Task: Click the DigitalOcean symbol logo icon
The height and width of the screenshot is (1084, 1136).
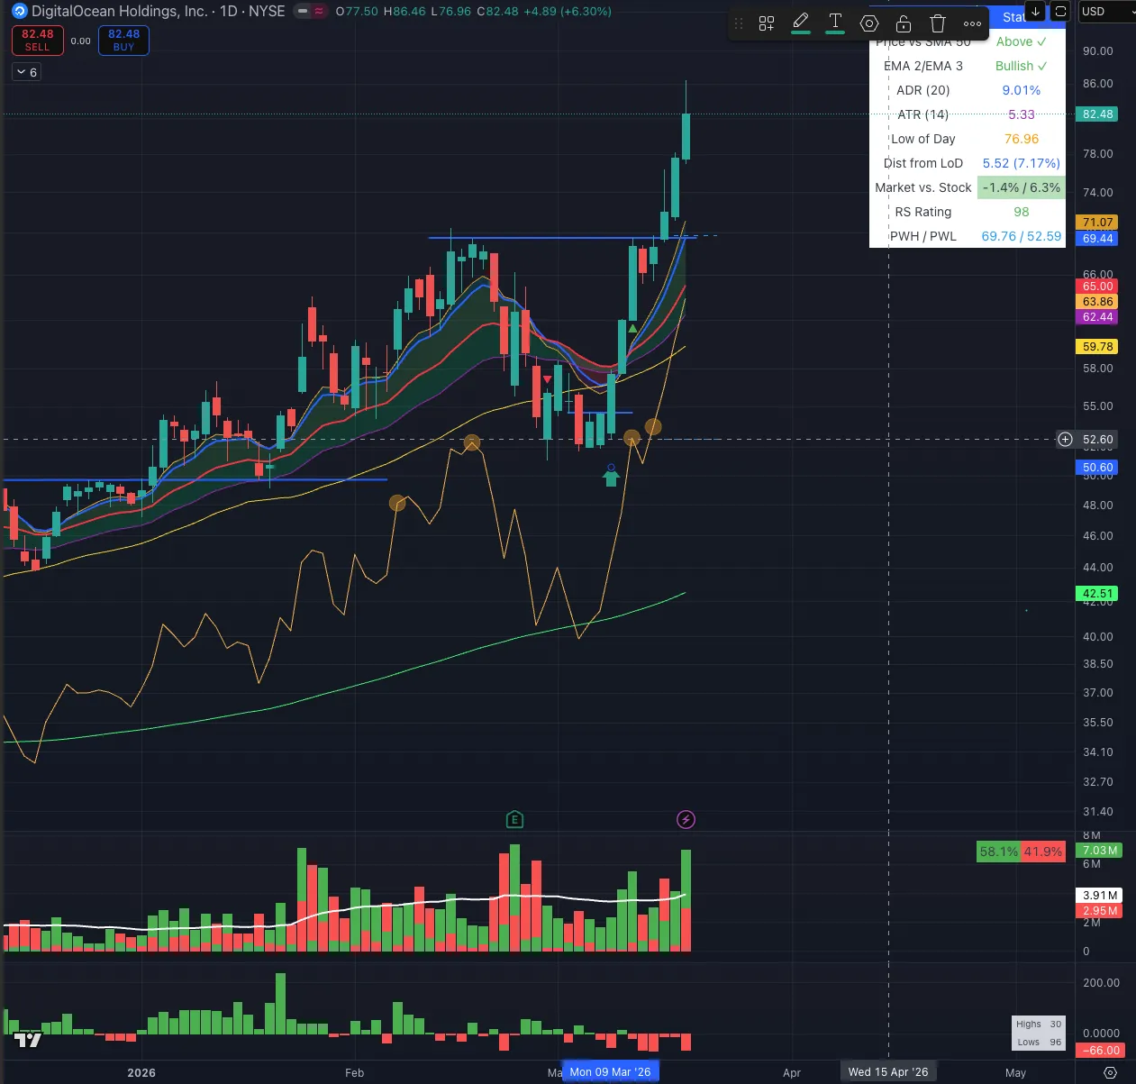Action: [x=20, y=12]
